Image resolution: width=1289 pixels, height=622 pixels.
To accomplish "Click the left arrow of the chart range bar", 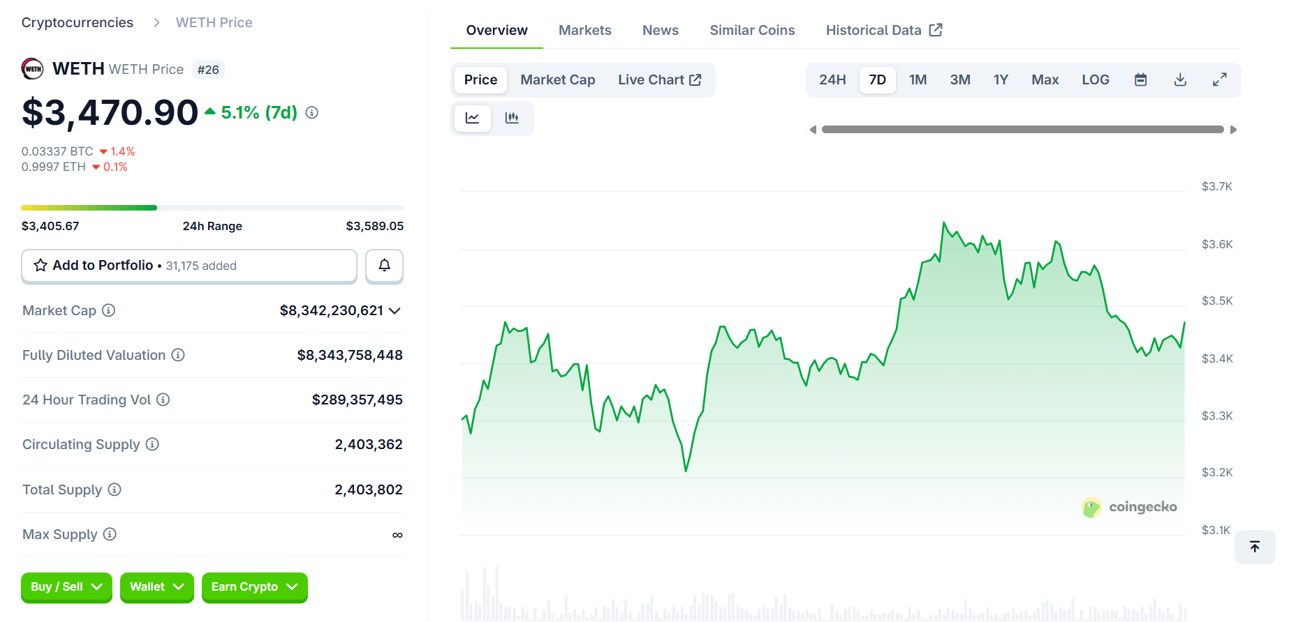I will 813,130.
